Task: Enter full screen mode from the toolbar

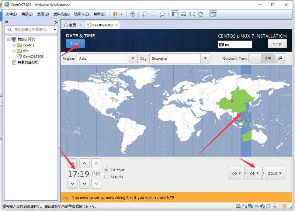Action: [x=192, y=14]
